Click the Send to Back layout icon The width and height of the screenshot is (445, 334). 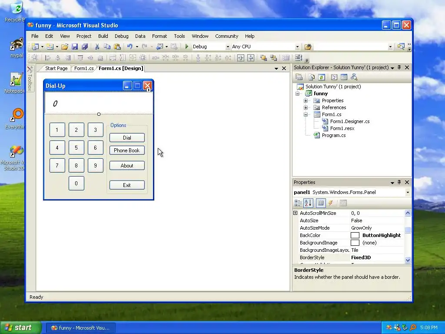(x=274, y=58)
